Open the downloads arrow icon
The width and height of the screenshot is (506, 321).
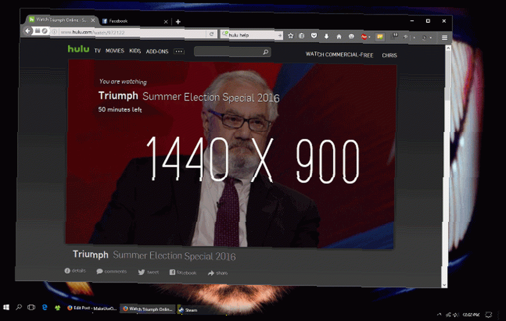(326, 36)
